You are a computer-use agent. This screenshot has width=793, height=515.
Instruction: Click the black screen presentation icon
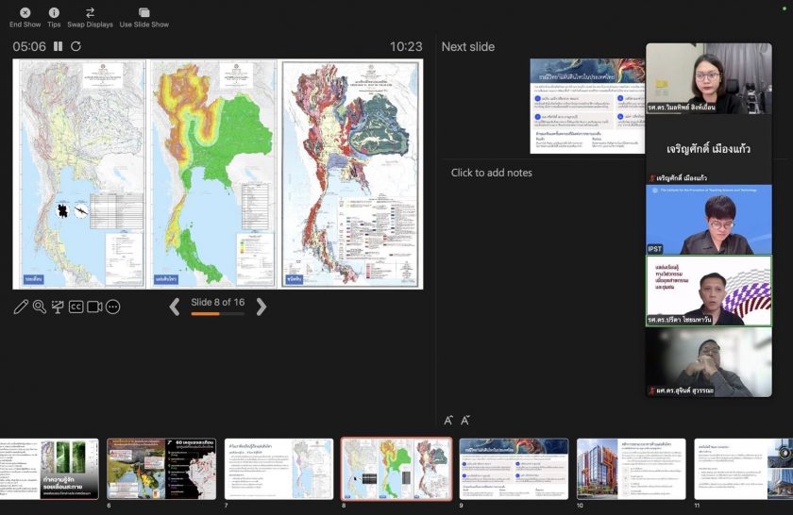(58, 307)
